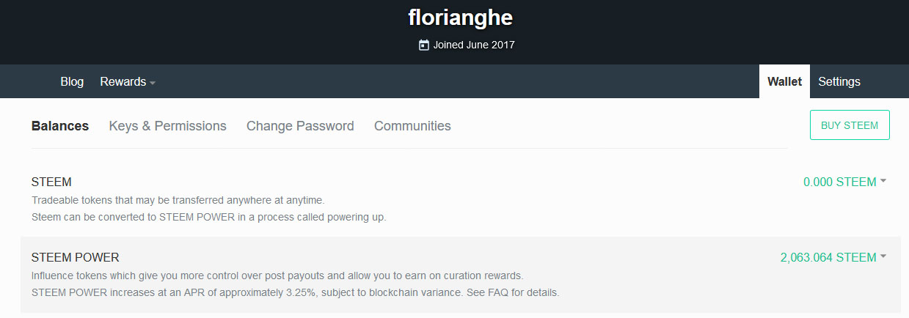
Task: Click the calendar icon beside Joined June 2017
Action: pos(423,45)
